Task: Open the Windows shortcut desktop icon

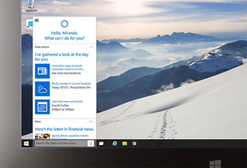Action: click(30, 24)
